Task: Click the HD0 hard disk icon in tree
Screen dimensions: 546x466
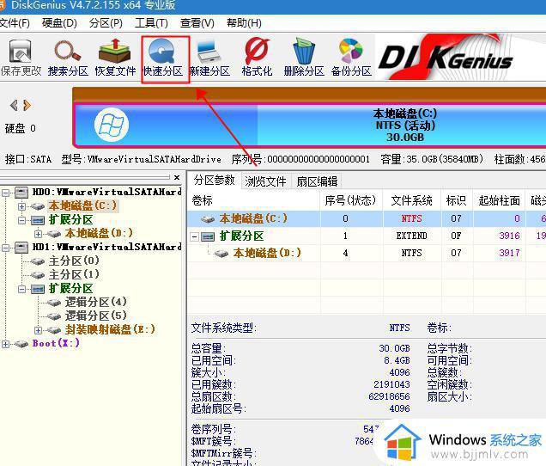Action: click(x=21, y=192)
